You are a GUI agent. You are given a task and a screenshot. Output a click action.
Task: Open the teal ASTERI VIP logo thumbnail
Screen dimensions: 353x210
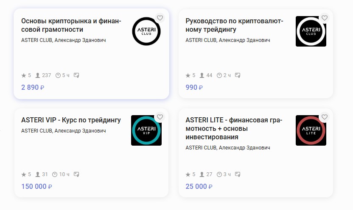tap(146, 130)
